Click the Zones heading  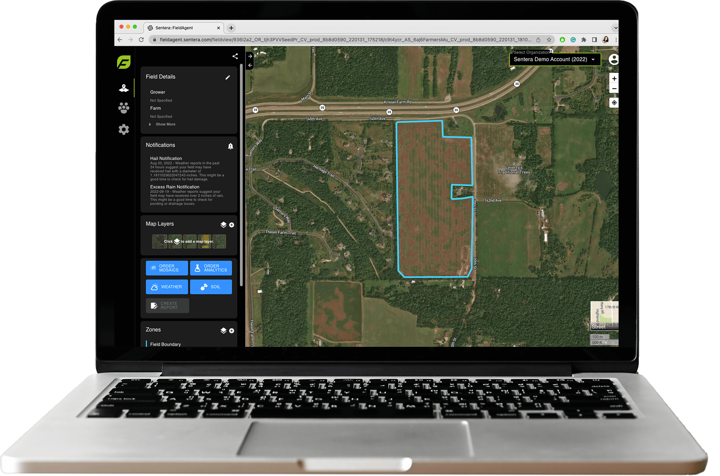tap(153, 330)
